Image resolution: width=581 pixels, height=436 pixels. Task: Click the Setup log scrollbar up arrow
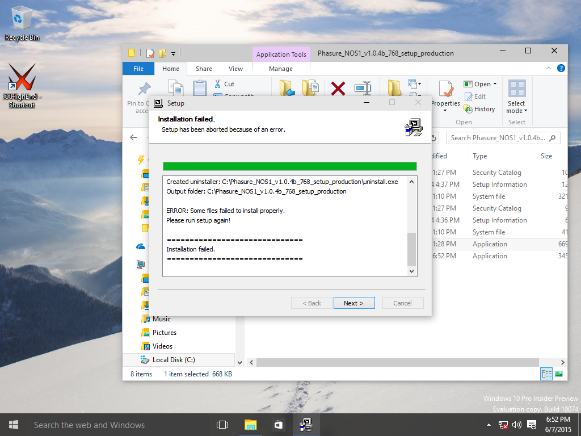(412, 182)
